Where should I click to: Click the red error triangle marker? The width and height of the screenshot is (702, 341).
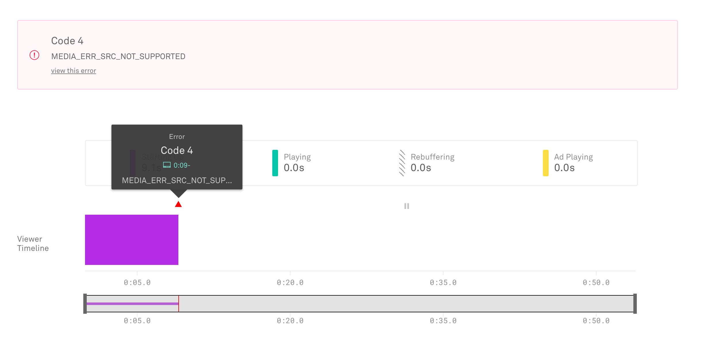coord(178,204)
